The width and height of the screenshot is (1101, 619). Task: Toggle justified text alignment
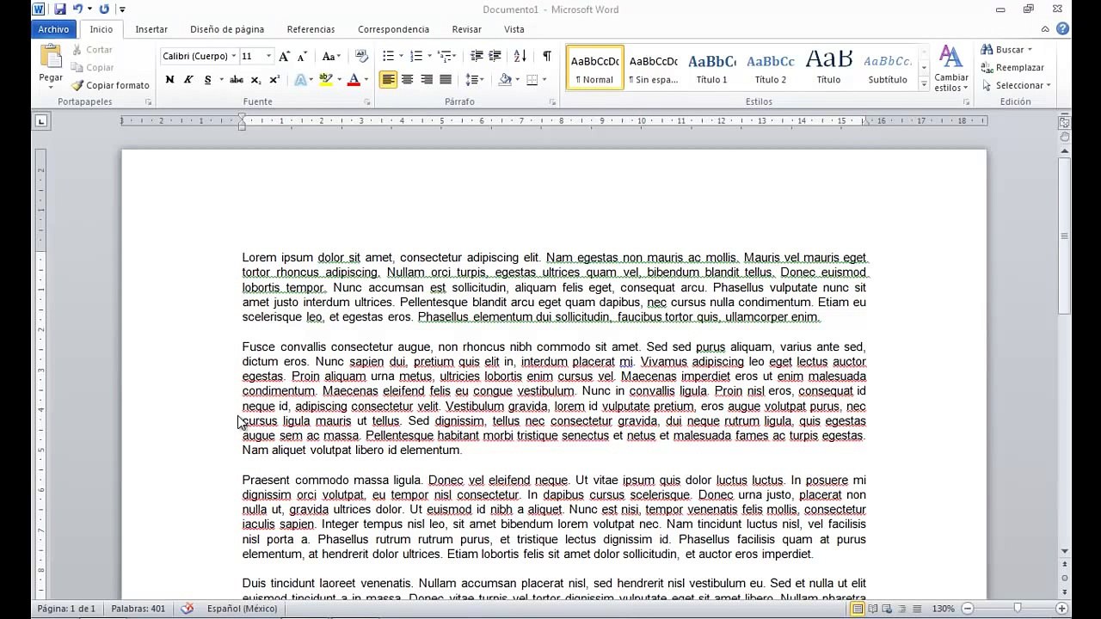tap(446, 80)
